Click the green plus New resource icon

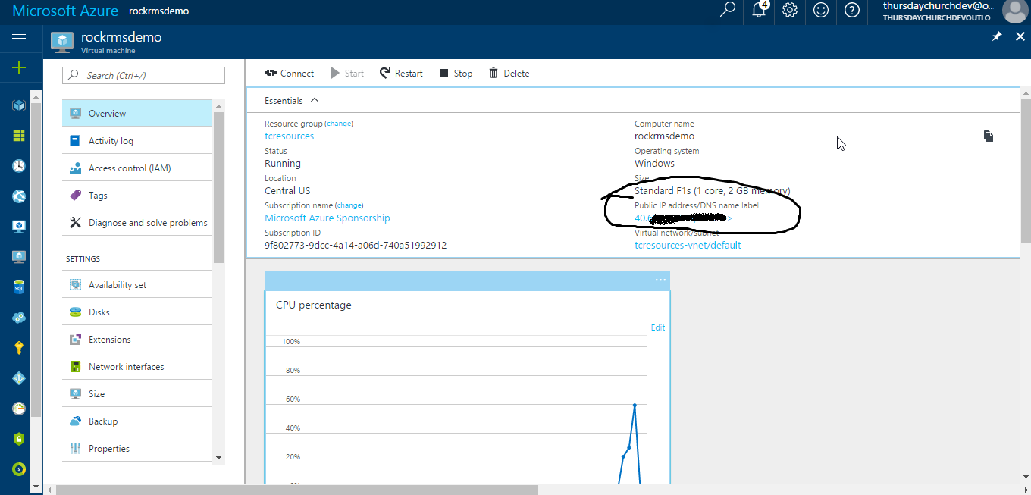[19, 68]
